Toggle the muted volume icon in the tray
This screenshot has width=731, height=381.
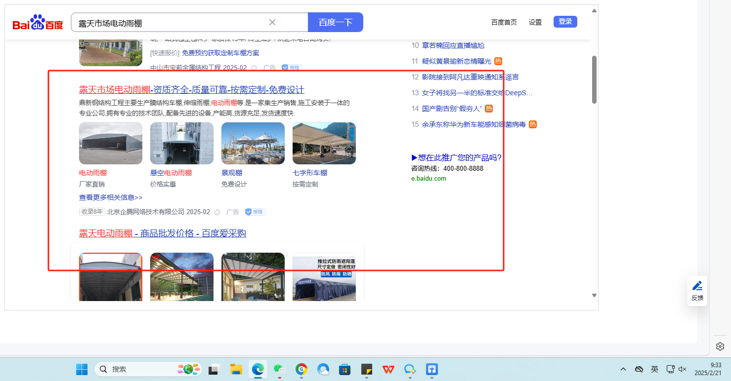(683, 369)
